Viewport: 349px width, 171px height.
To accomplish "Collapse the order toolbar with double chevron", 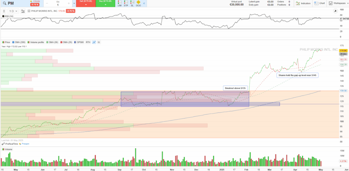I will coord(144,4).
